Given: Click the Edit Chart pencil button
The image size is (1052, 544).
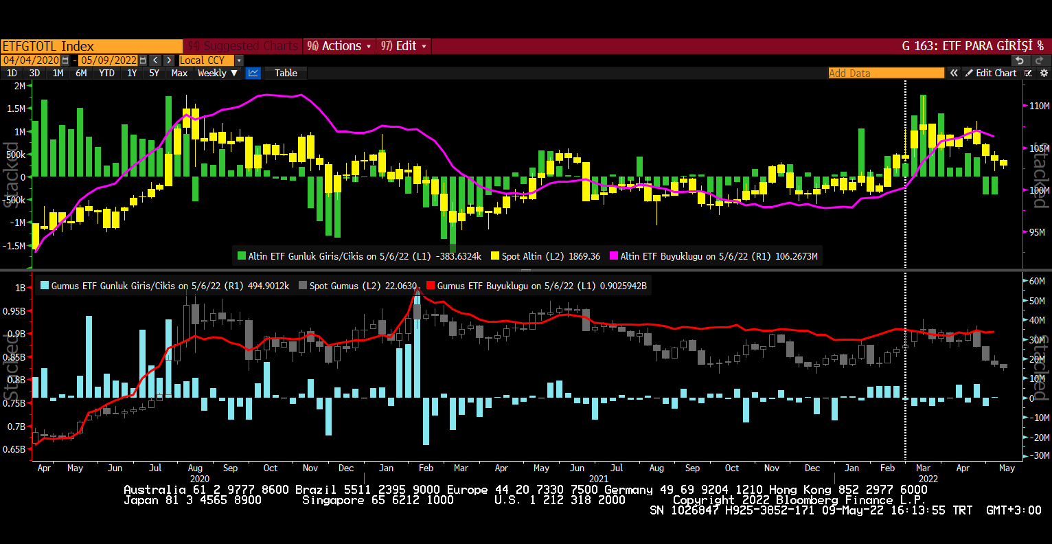Looking at the screenshot, I should [990, 73].
